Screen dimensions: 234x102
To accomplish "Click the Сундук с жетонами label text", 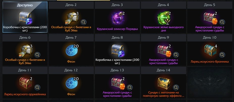I will click(x=163, y=94).
